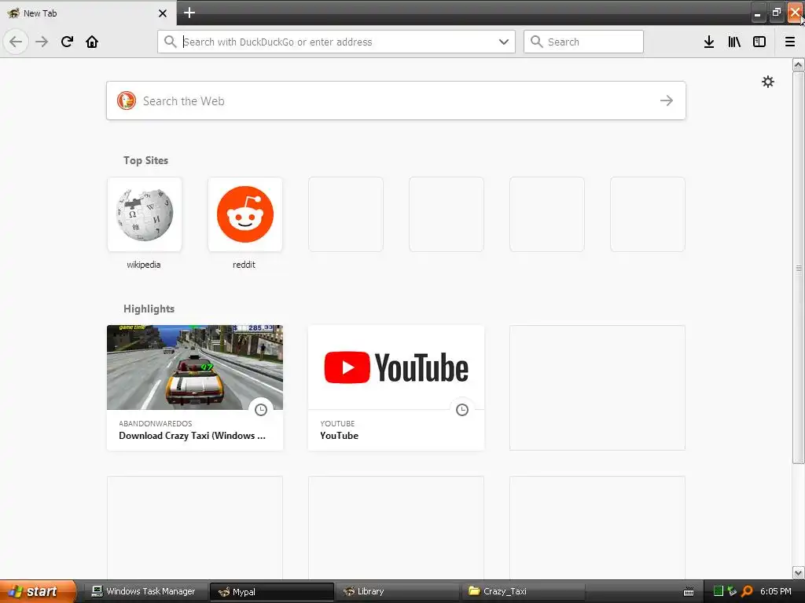Click the page scrollbar down arrow

[x=799, y=572]
